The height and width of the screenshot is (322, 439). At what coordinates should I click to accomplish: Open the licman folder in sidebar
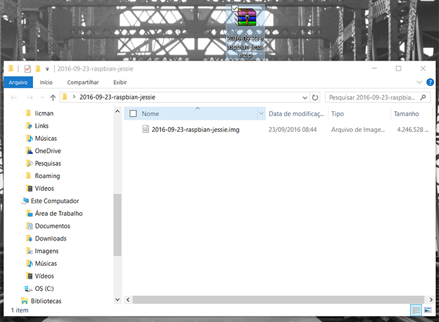tap(44, 113)
